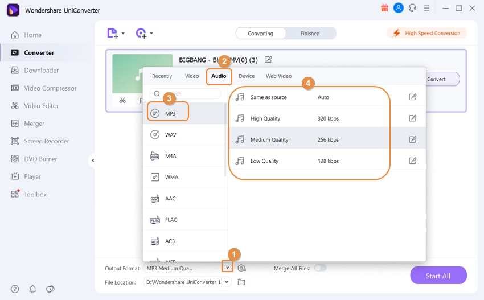484x300 pixels.
Task: Choose AC3 format
Action: click(184, 241)
